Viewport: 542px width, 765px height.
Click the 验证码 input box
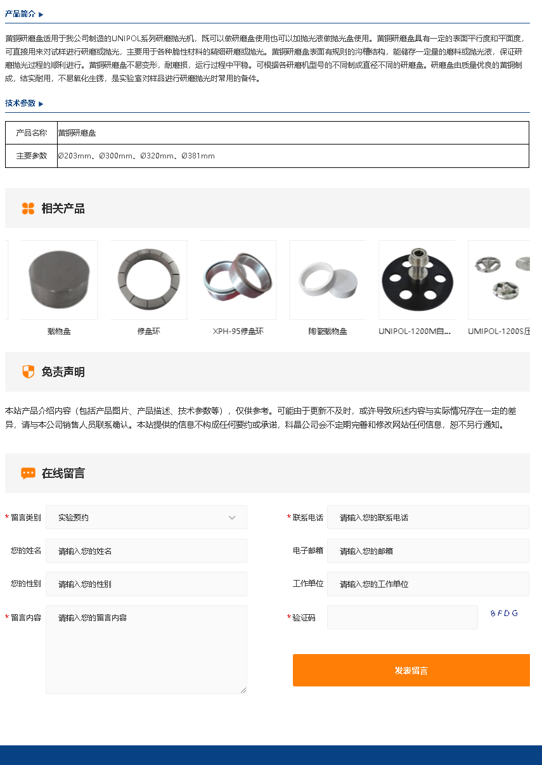pos(403,617)
